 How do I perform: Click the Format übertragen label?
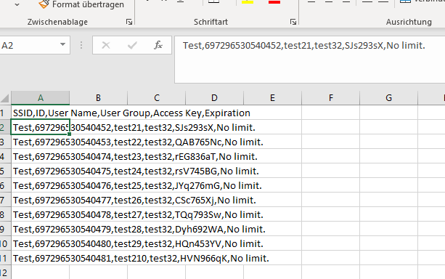tap(88, 4)
